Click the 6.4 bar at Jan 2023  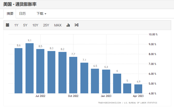(106, 82)
